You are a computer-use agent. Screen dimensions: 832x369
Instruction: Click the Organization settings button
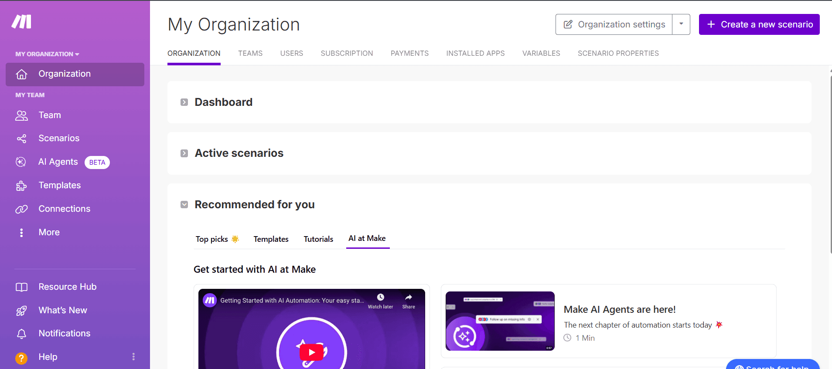point(614,24)
